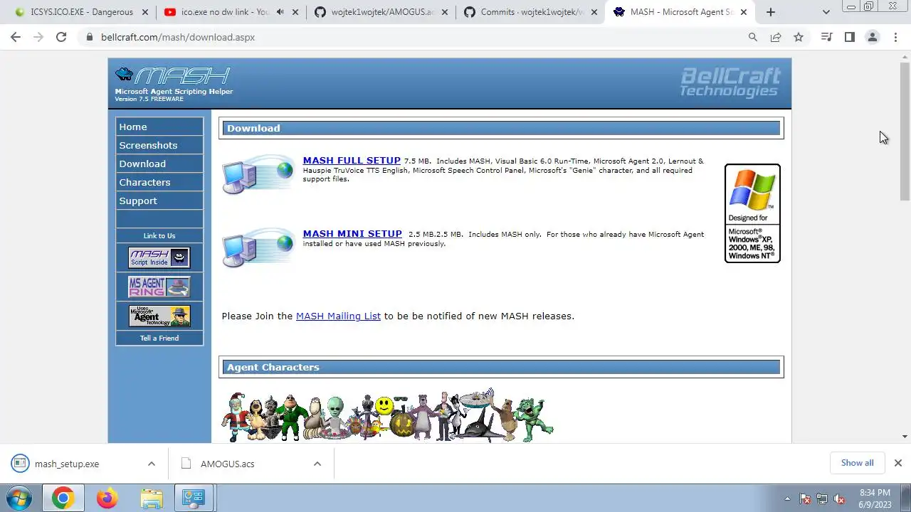Open the mash_setup.exe downloaded file
Screen dimensions: 911x512
tap(68, 464)
